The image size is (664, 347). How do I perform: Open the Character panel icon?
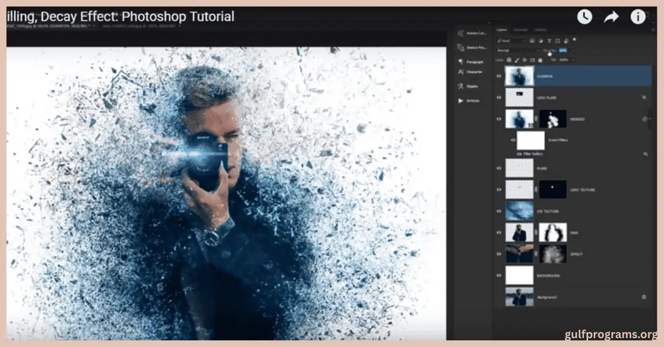point(461,72)
